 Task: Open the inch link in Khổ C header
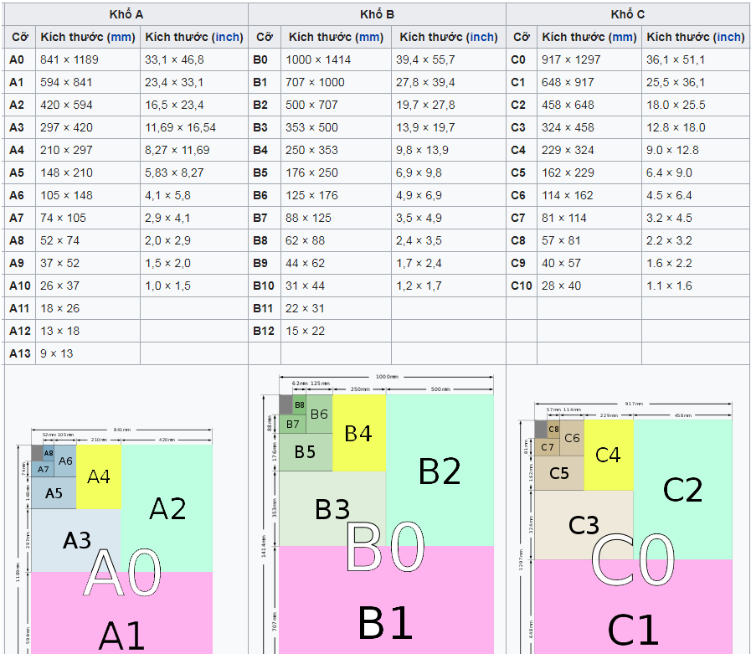coord(728,38)
